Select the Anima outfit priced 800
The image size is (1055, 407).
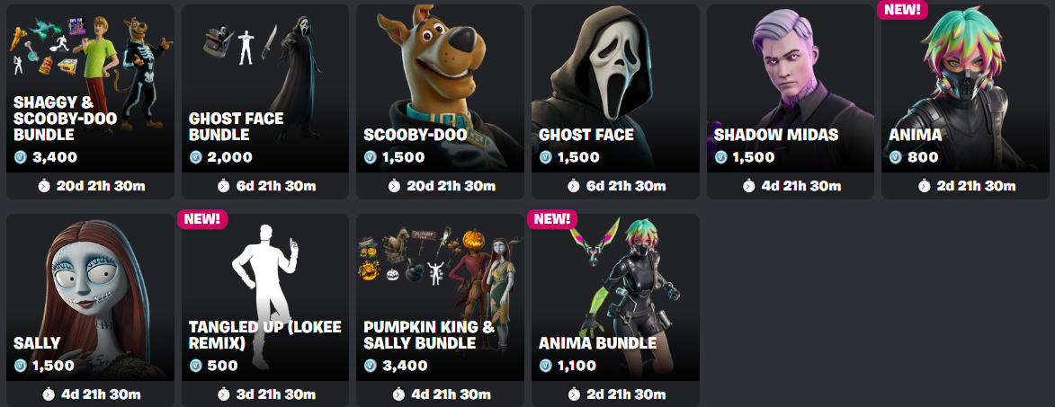[x=966, y=102]
